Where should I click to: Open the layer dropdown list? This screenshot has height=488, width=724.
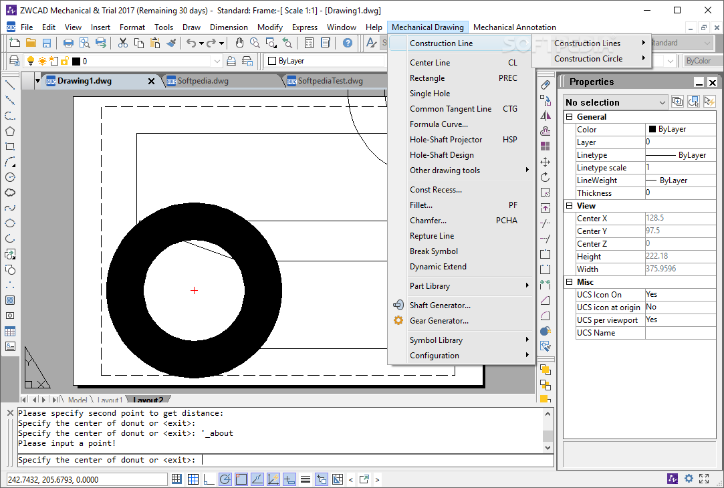217,61
